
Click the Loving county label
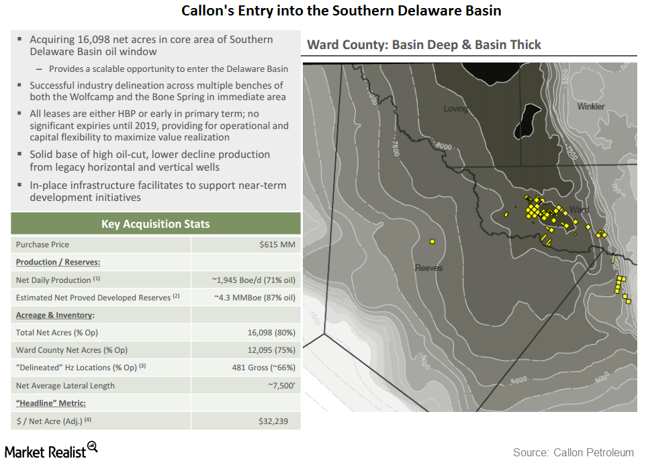456,107
